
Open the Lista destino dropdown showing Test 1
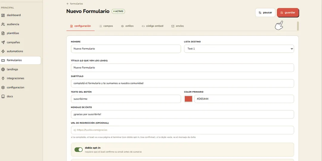[239, 49]
